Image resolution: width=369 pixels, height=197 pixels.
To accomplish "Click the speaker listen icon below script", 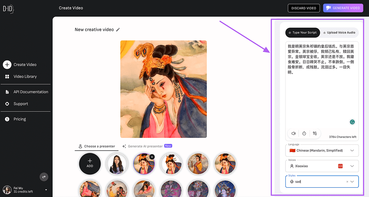I will pos(294,133).
